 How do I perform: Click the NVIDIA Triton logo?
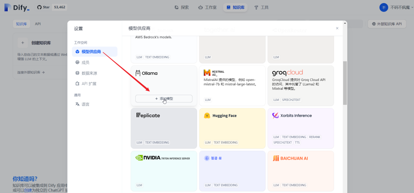click(x=163, y=158)
